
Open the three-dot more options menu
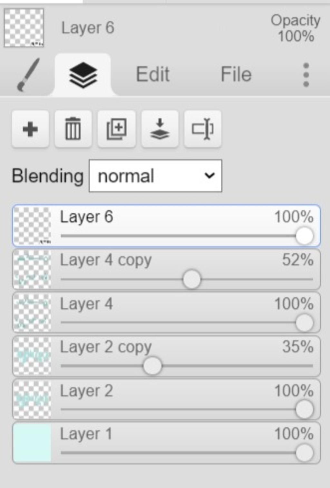click(306, 75)
